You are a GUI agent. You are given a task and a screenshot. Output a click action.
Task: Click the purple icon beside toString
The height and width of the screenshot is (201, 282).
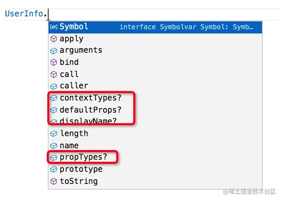(54, 181)
